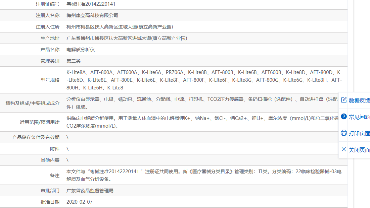
Task: Click the model specifications text starting K-Lite8A
Action: pos(204,80)
